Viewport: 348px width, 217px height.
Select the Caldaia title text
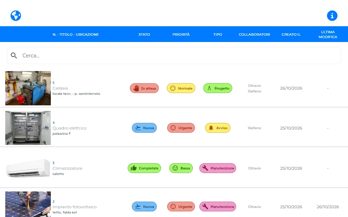pos(60,88)
